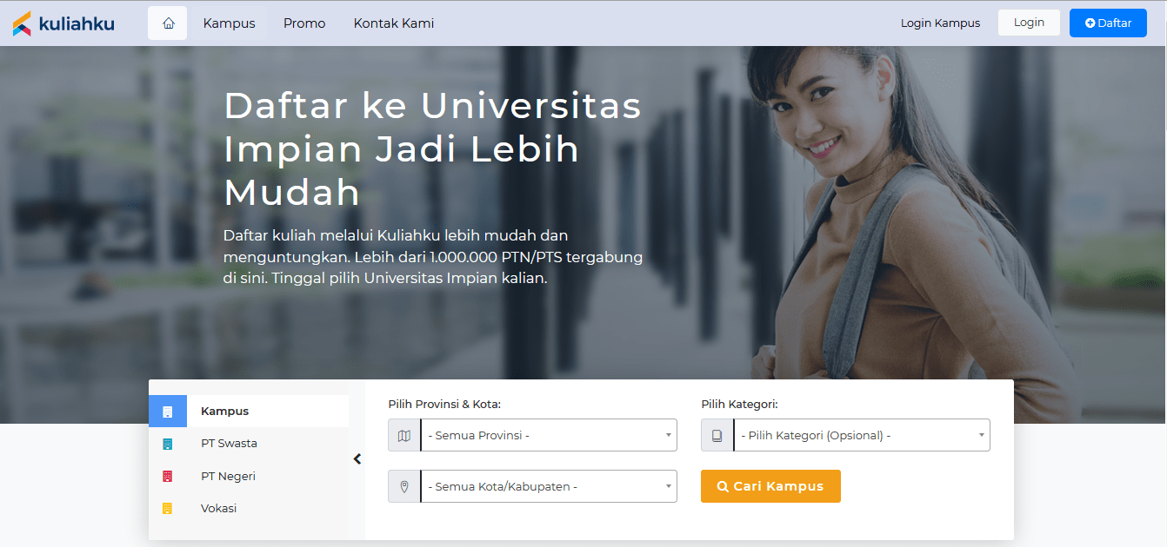
Task: Click the blue Daftar button
Action: 1108,23
